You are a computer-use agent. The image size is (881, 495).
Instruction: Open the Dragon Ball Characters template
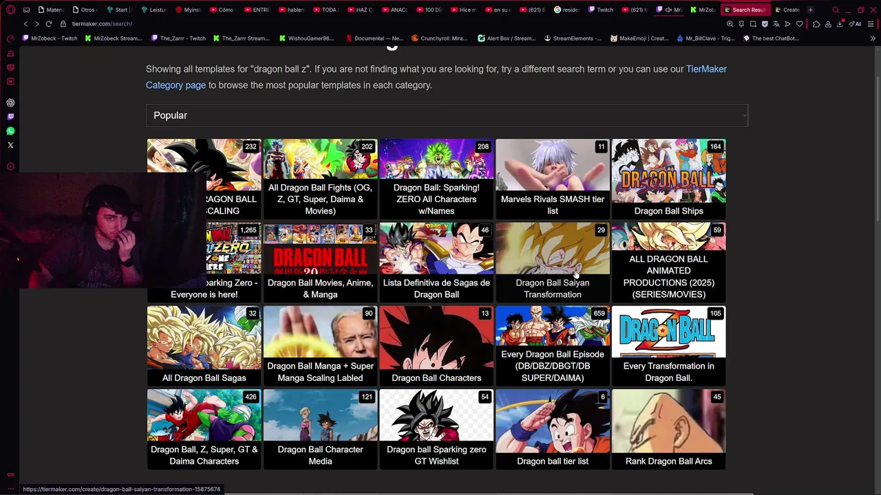point(436,346)
